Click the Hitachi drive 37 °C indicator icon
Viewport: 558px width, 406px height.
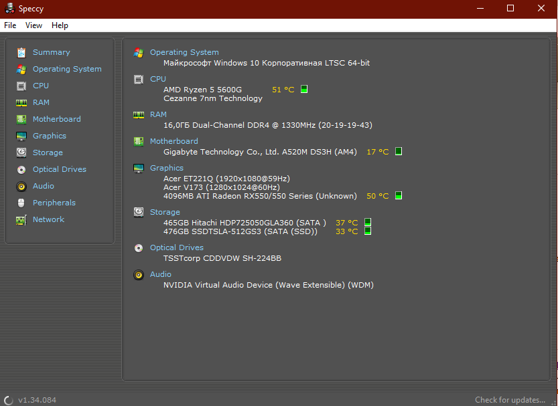point(368,222)
